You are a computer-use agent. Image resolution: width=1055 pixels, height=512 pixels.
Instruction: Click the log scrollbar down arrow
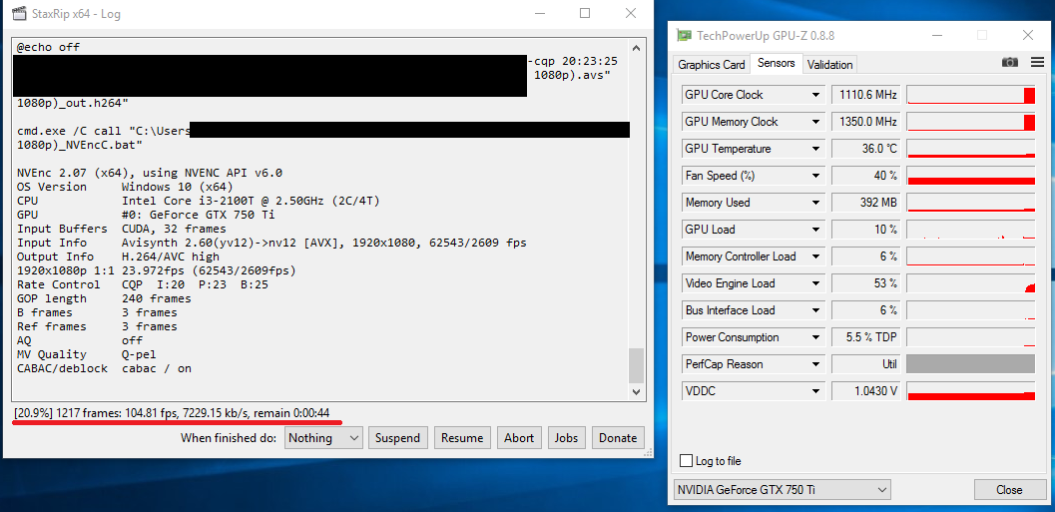click(636, 391)
